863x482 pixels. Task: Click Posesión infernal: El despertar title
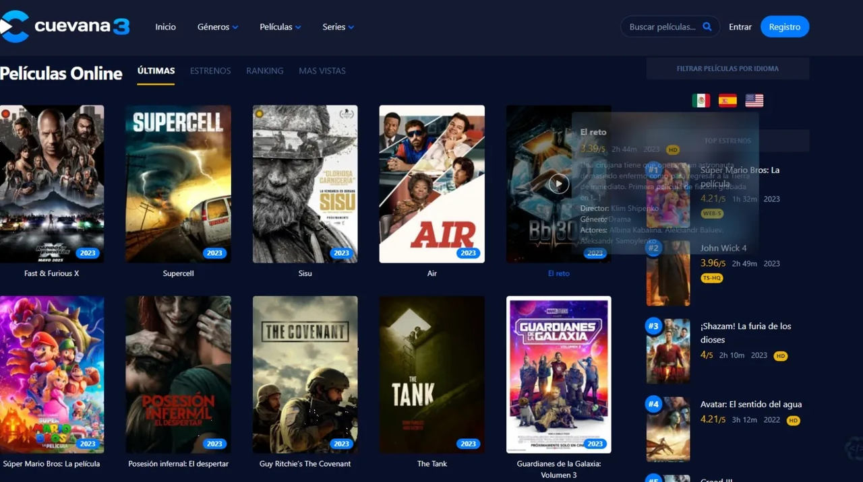178,464
